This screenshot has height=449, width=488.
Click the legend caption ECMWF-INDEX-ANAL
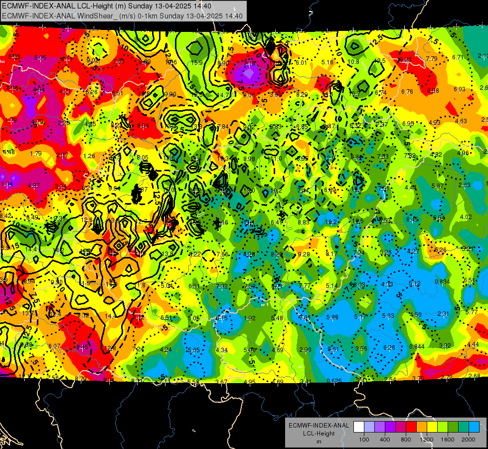point(319,426)
